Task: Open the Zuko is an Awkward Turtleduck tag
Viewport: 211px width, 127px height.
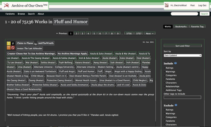Action: (40, 71)
